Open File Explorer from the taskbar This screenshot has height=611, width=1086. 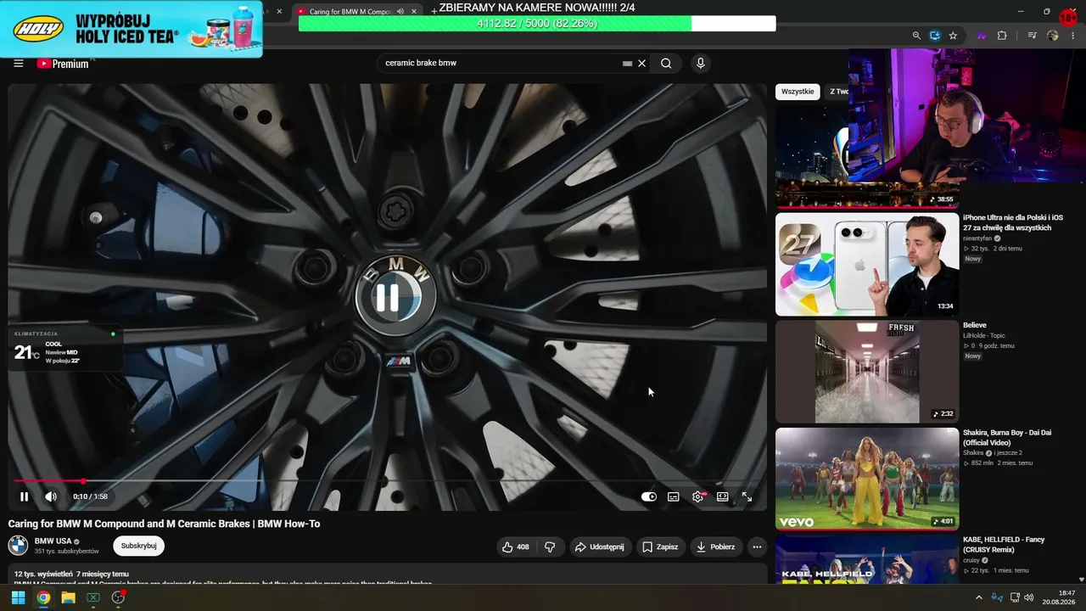point(68,597)
